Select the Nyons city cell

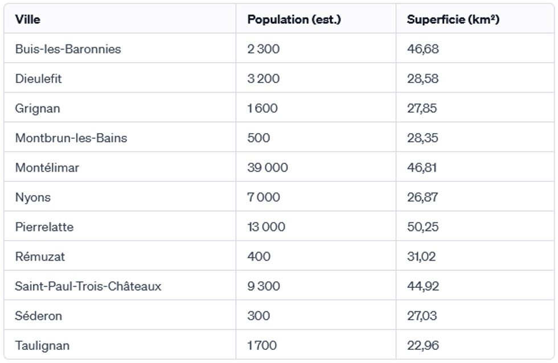[33, 197]
